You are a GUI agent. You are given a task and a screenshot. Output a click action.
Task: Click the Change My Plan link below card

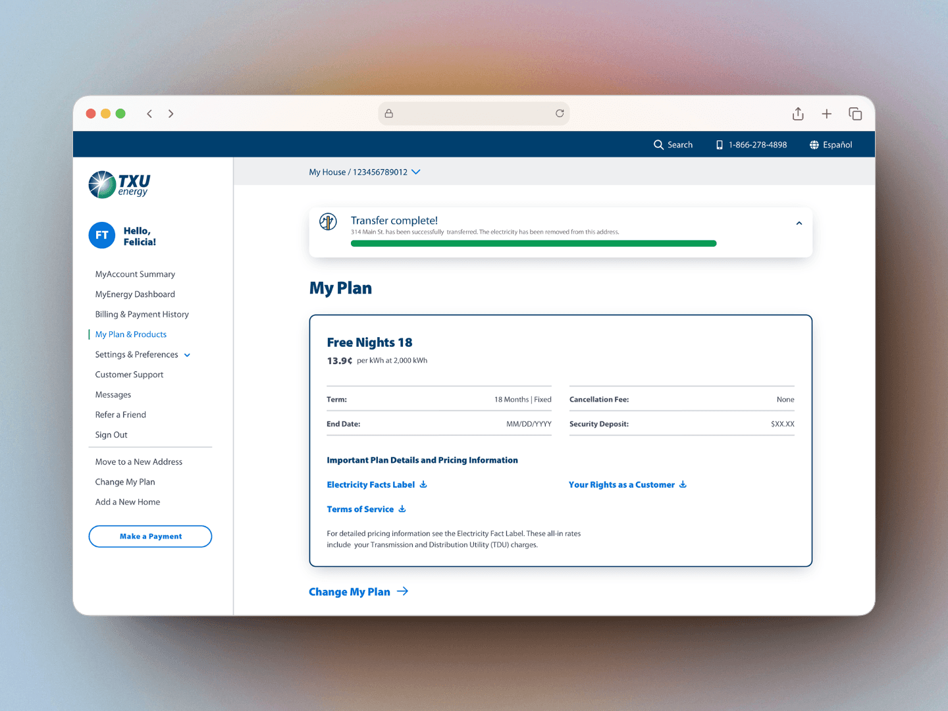pos(350,592)
